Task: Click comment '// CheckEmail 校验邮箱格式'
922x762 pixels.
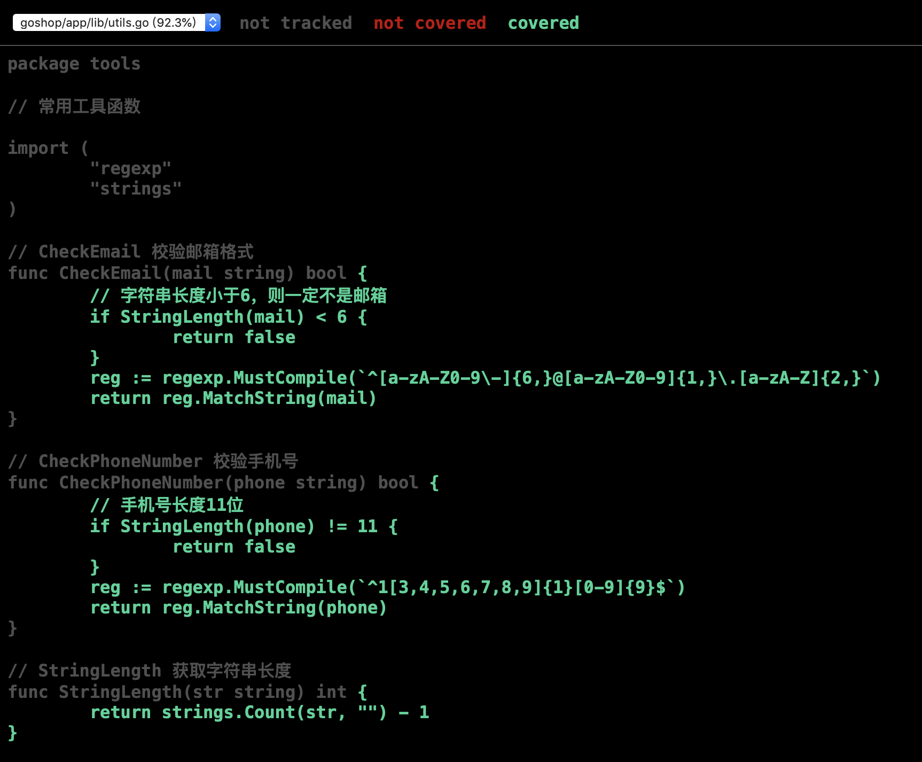Action: [131, 251]
